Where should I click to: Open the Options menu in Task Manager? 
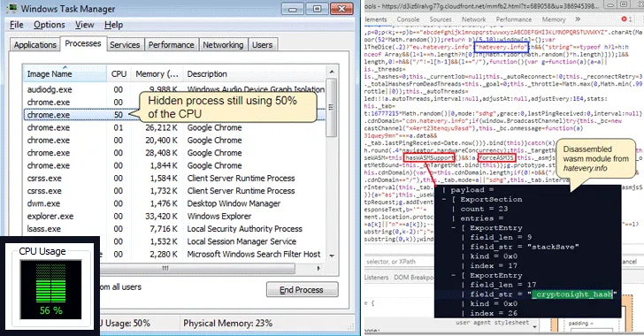tap(50, 25)
